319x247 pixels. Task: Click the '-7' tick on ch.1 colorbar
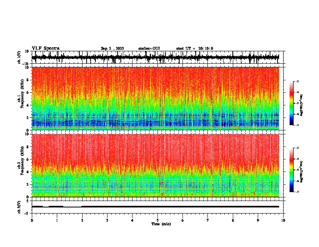pyautogui.click(x=297, y=125)
